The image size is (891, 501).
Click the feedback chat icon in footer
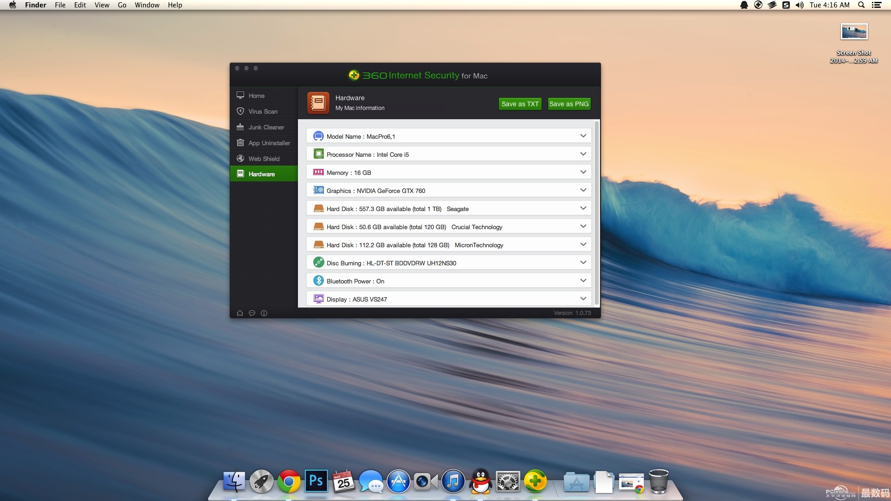252,313
